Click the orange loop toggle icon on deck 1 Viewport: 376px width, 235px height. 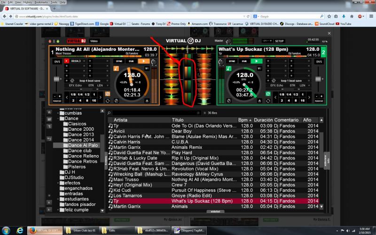[108, 94]
